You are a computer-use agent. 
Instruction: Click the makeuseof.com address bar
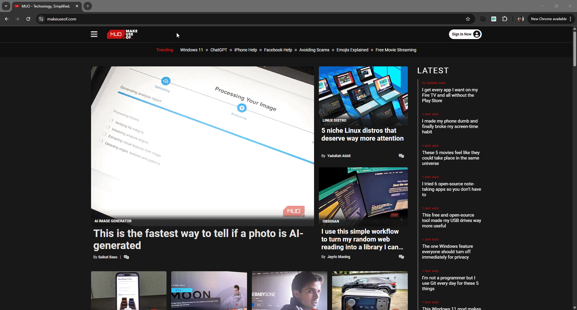point(255,19)
